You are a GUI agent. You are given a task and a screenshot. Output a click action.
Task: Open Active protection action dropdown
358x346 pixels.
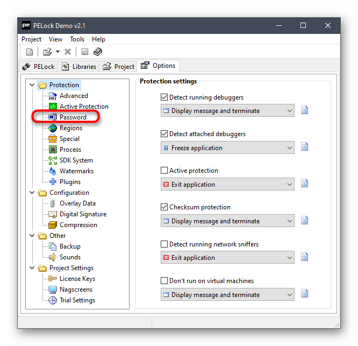coord(227,184)
